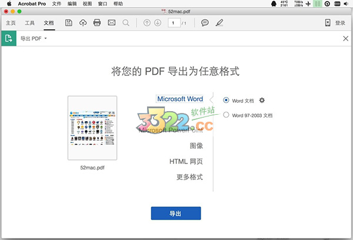The image size is (353, 240).
Task: Open the 导出 PDF dropdown
Action: coord(34,38)
